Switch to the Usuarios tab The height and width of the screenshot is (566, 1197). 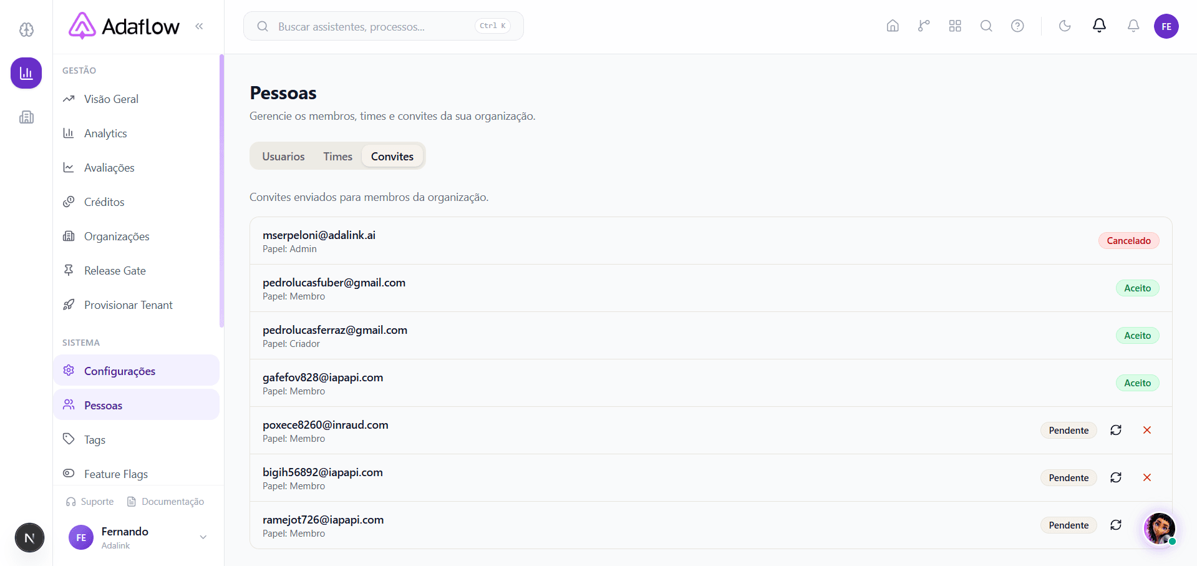tap(283, 157)
